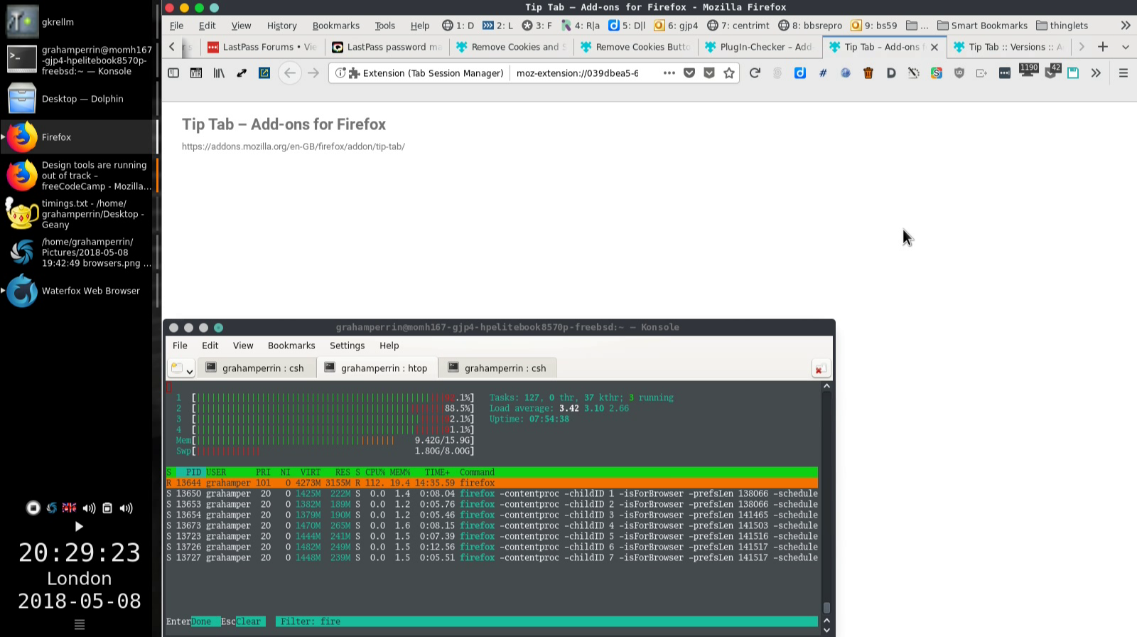The image size is (1137, 637).
Task: Open the Smart Bookmarks folder
Action: pos(982,26)
